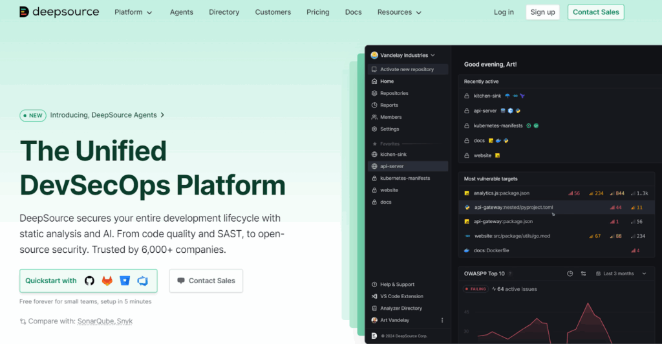Click the lock icon beside kitchen-sink
This screenshot has height=344, width=662.
[467, 96]
